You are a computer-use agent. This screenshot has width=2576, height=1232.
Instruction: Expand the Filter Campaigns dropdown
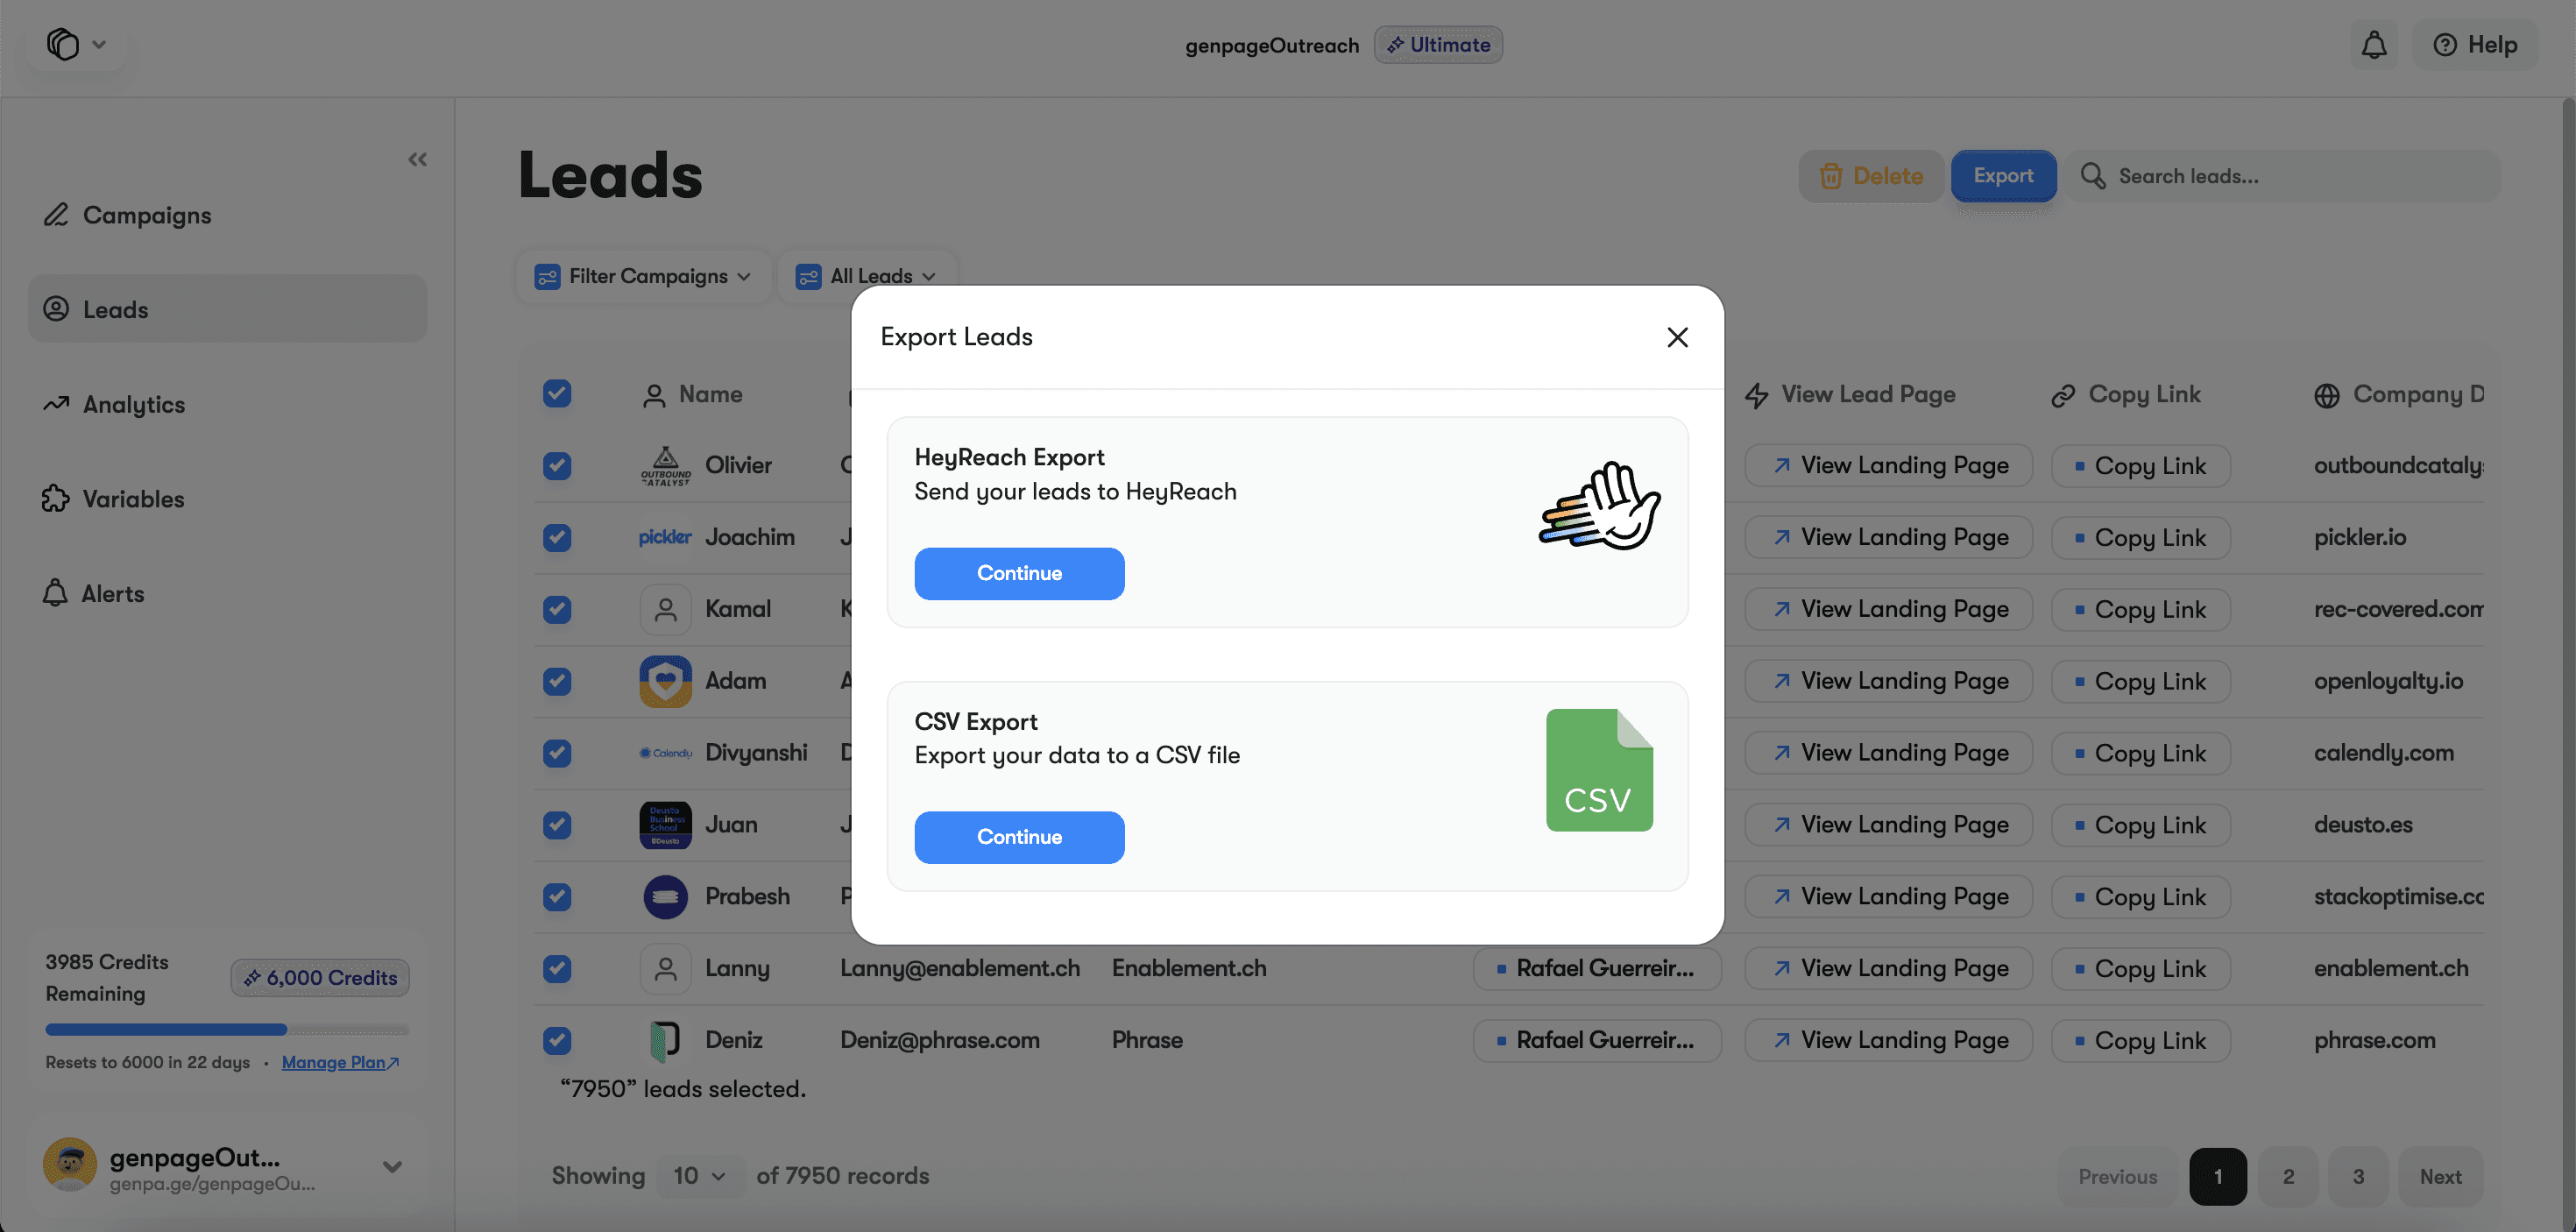tap(643, 276)
